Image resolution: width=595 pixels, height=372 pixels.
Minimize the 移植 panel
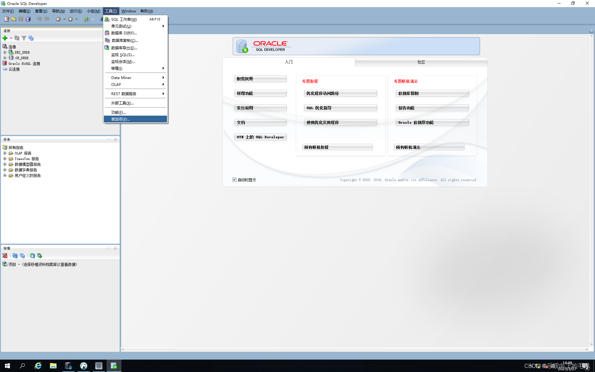click(x=116, y=248)
